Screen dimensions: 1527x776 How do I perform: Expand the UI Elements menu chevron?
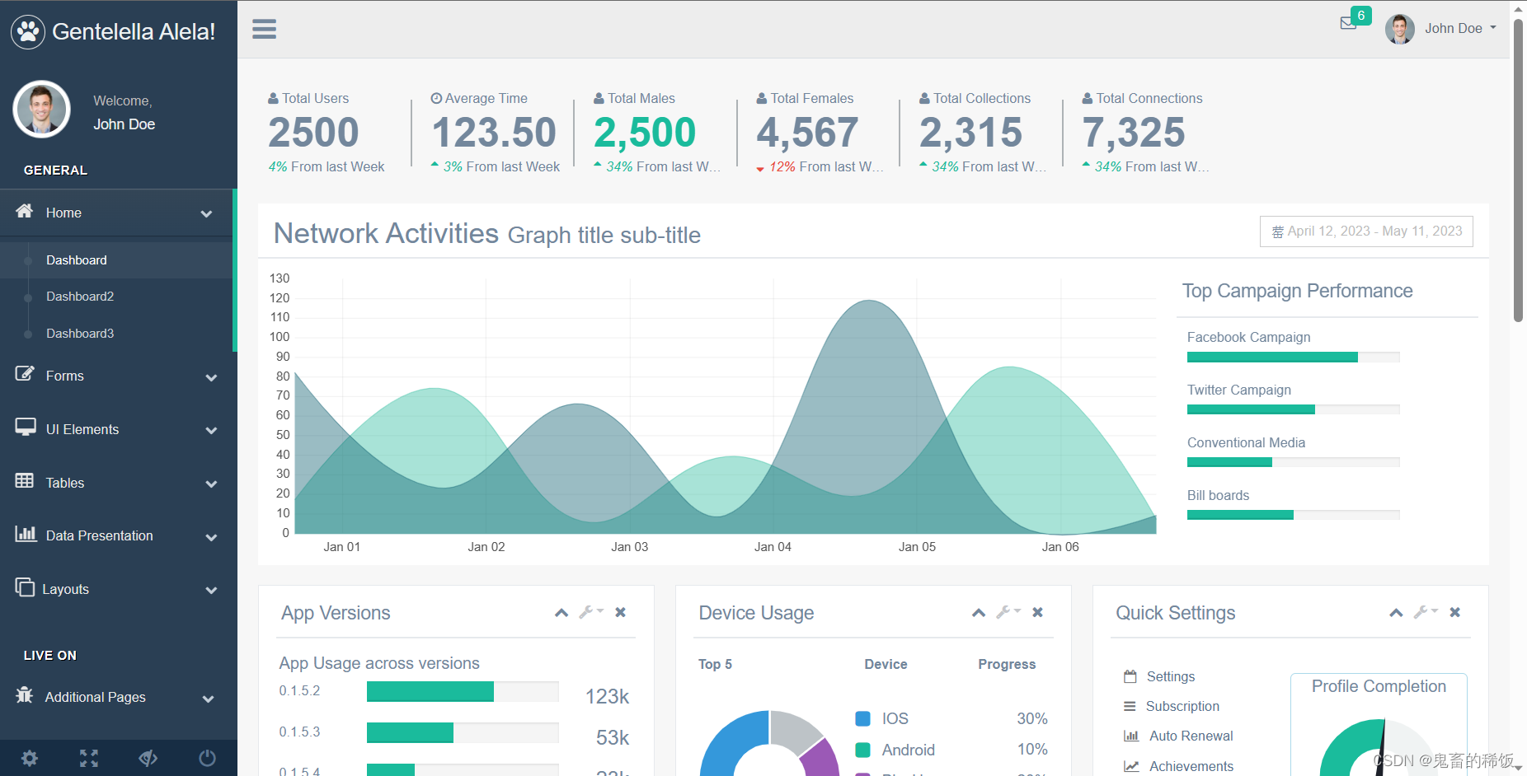(x=211, y=430)
